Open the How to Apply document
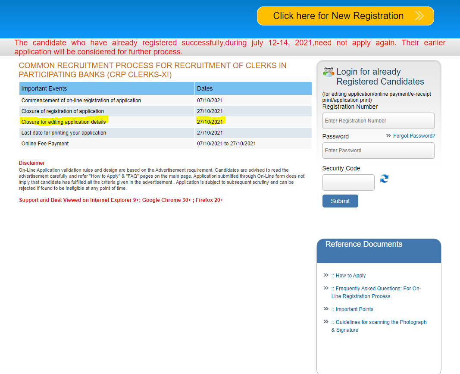The image size is (460, 374). coord(350,276)
